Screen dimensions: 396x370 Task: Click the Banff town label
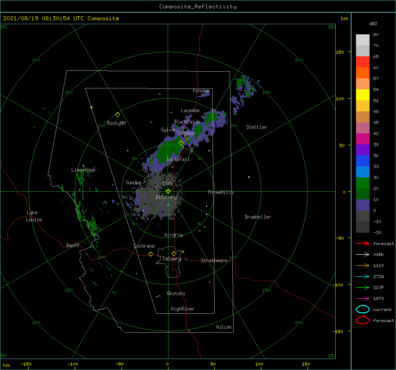(x=73, y=245)
